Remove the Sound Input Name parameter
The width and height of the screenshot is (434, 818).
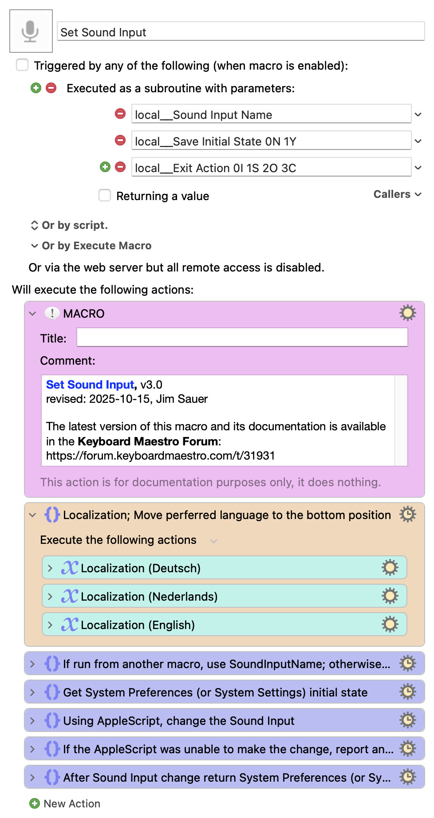click(x=120, y=114)
